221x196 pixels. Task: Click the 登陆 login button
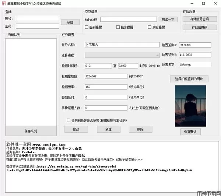coord(70,22)
